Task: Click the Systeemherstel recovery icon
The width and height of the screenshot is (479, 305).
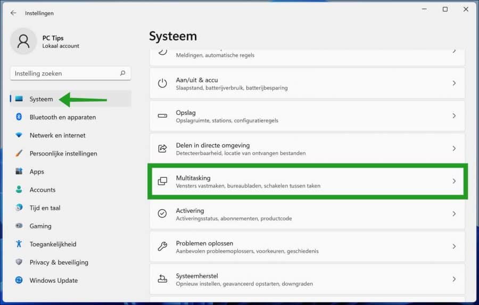Action: (162, 279)
